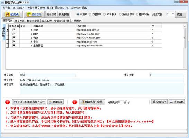The height and width of the screenshot is (138, 189).
Task: Click 全部去除 deselect-all icon button
Action: (x=177, y=102)
